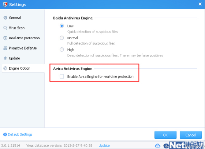Select the Low detection radio button
Viewport: 205px width, 149px height.
[62, 26]
